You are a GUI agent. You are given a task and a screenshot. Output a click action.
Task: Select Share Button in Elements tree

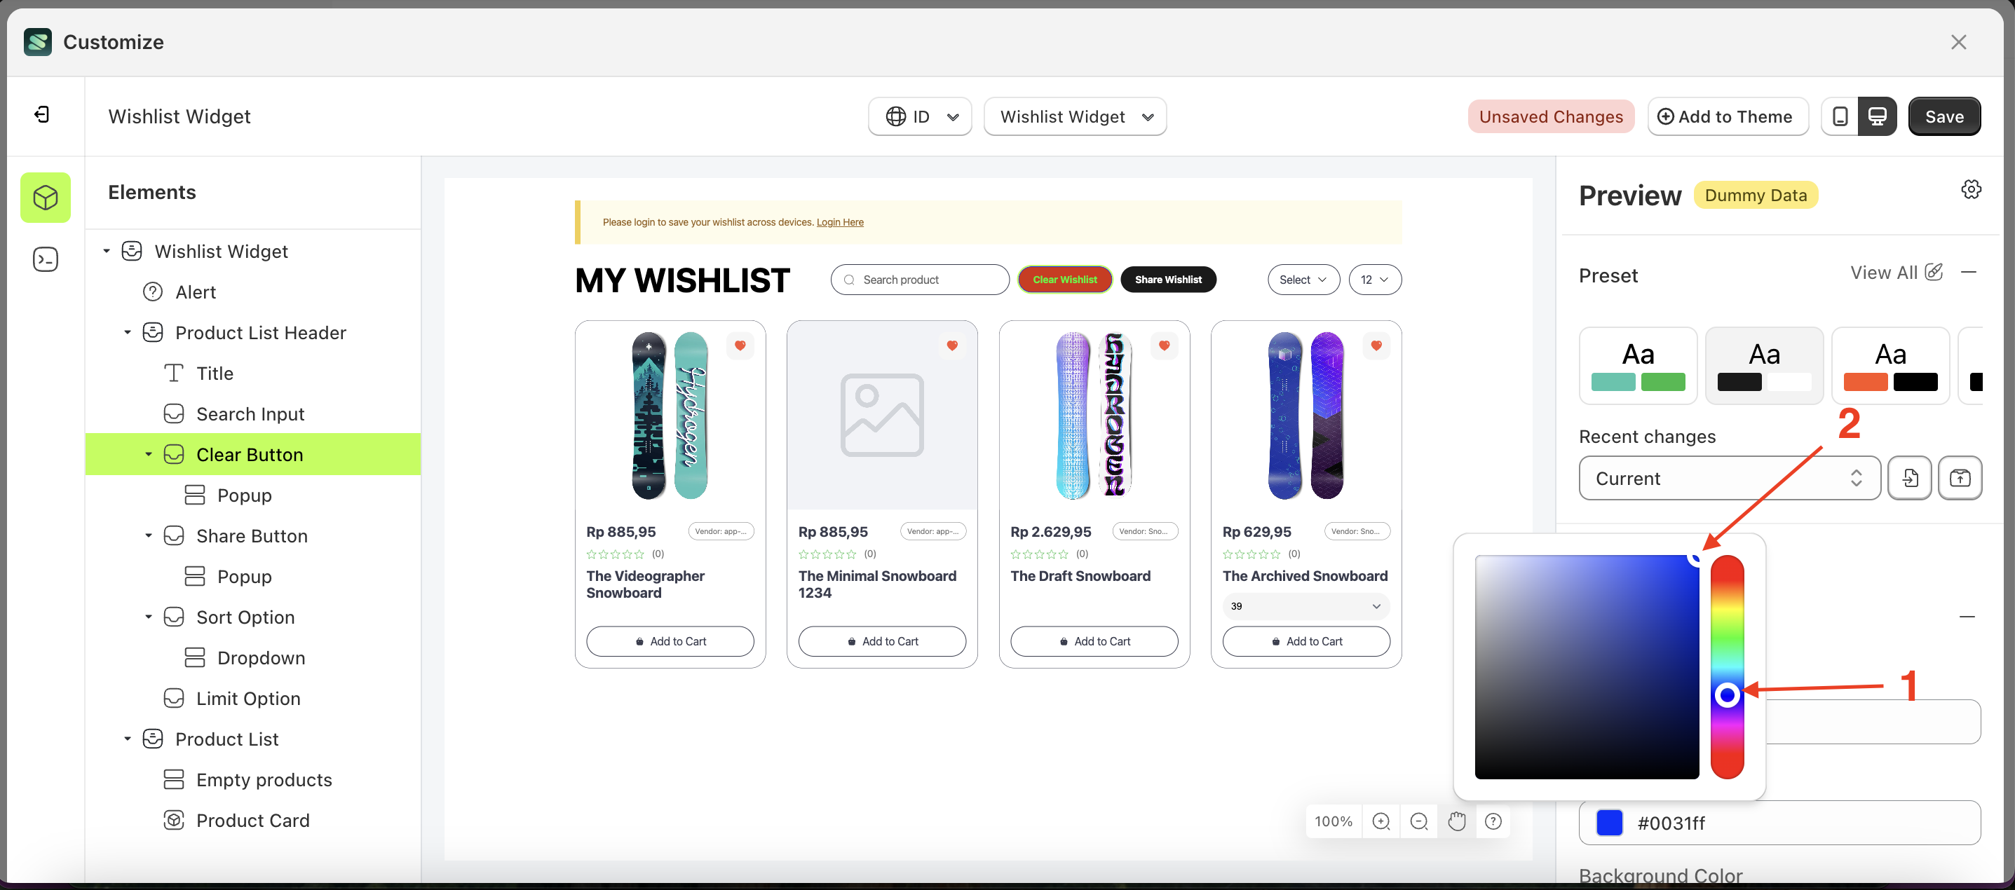(x=252, y=535)
